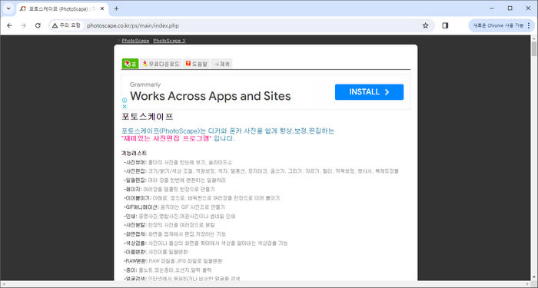Open a new tab with plus button
Screen dimensions: 538x288
tap(116, 8)
